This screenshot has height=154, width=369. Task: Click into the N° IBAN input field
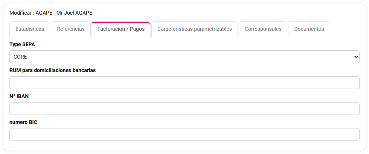(184, 109)
